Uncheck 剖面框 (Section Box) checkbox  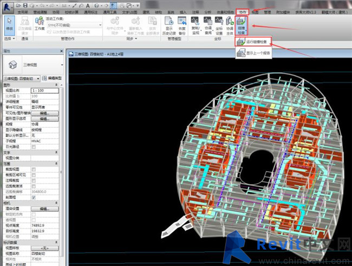click(x=34, y=197)
